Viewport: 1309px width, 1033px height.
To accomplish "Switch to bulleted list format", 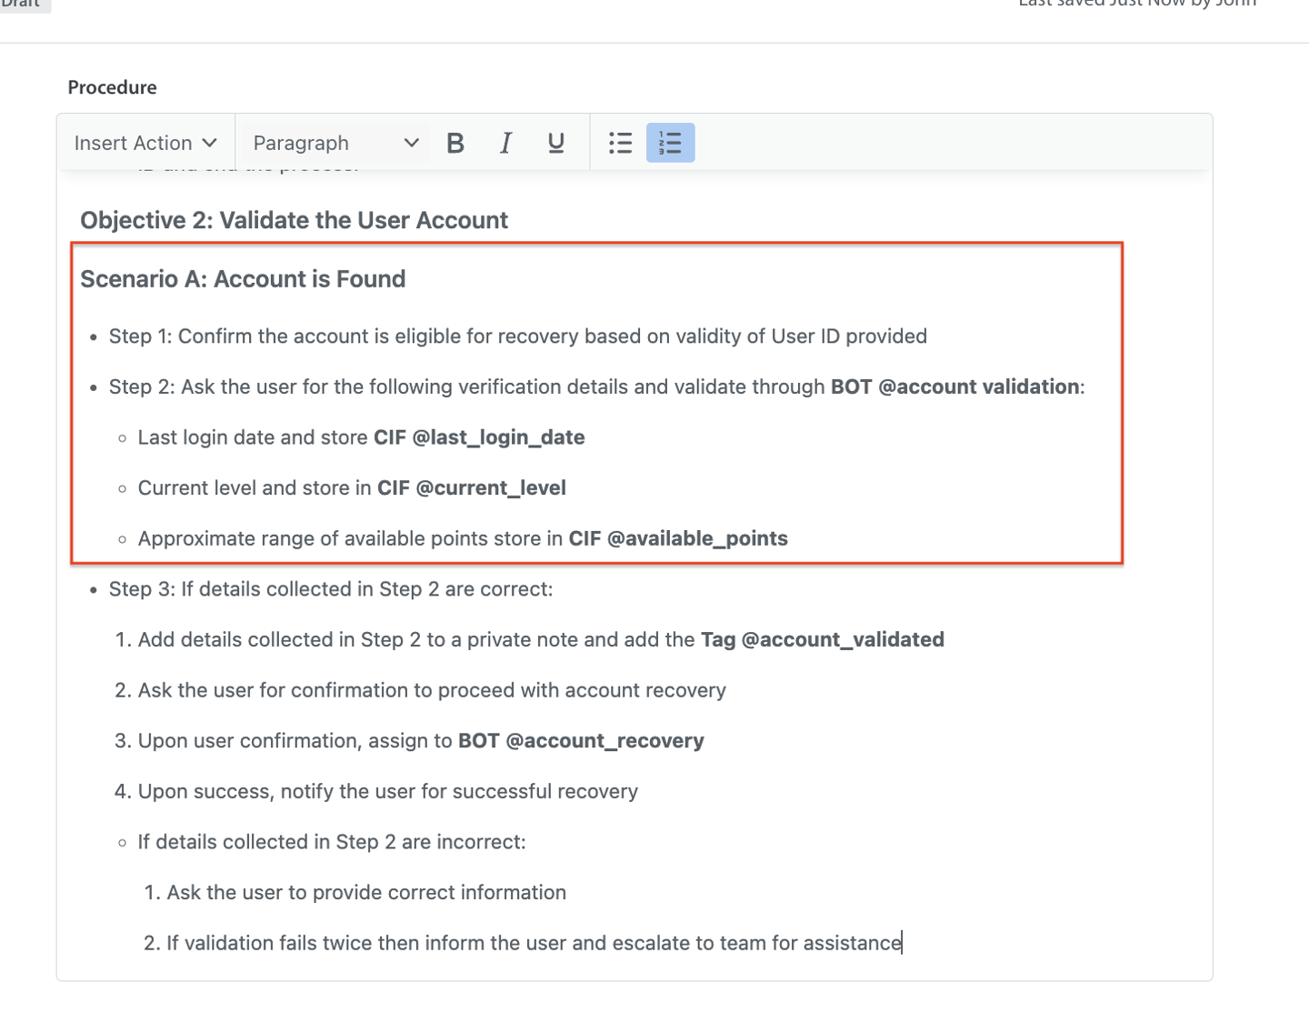I will [620, 143].
